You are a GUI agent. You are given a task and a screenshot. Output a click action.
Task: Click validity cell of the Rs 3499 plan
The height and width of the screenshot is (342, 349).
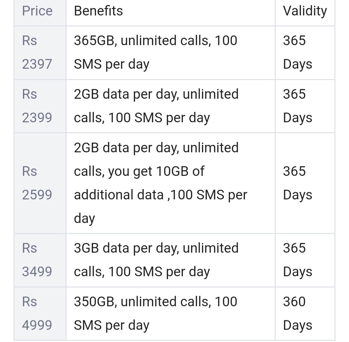click(x=297, y=260)
